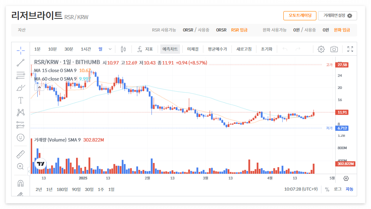371x209 pixels.
Task: Toggle 미체결 orders display
Action: click(x=193, y=49)
